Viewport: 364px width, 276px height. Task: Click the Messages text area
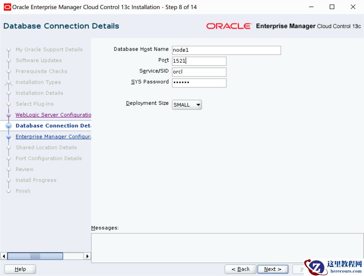(227, 248)
